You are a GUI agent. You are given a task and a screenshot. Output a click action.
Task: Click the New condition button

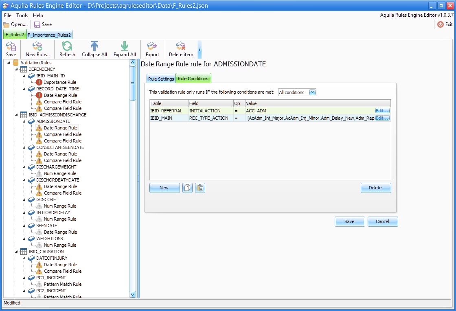tap(164, 188)
